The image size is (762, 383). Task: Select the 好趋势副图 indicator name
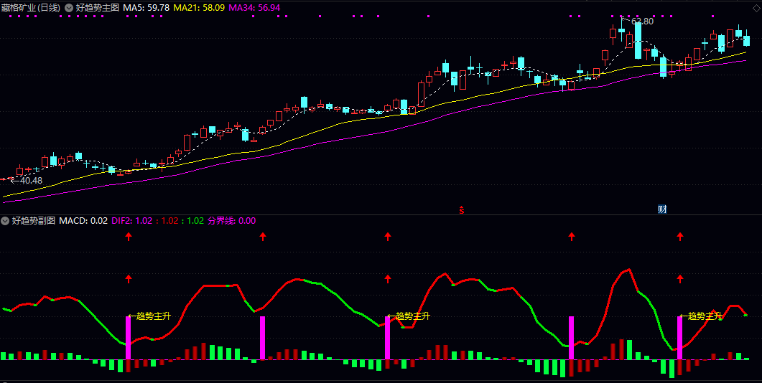[34, 221]
